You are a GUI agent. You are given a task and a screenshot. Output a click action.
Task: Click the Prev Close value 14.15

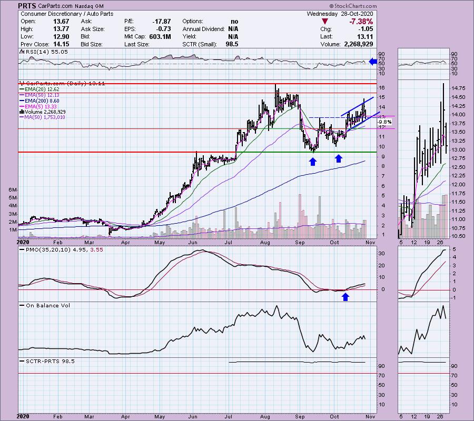point(61,44)
